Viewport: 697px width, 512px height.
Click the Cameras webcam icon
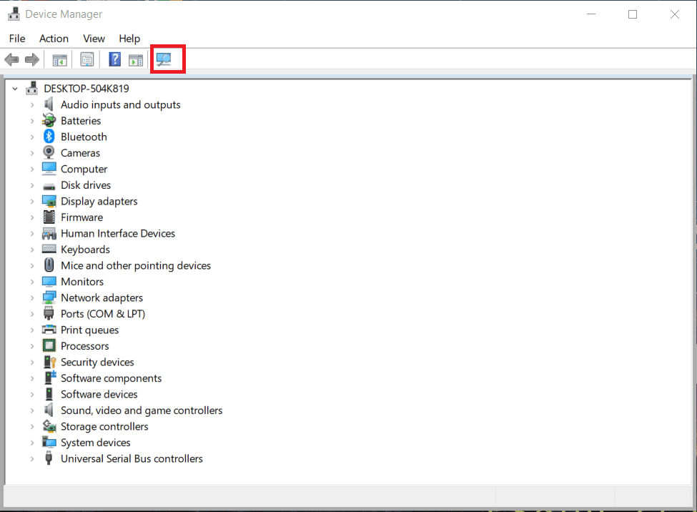(49, 152)
